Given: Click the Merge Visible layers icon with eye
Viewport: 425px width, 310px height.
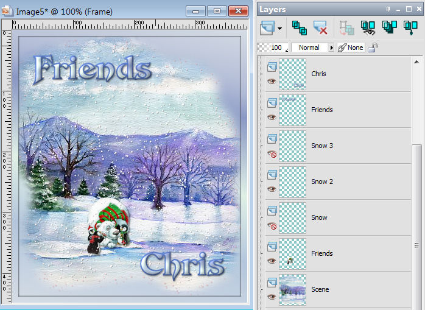Looking at the screenshot, I should [x=368, y=27].
